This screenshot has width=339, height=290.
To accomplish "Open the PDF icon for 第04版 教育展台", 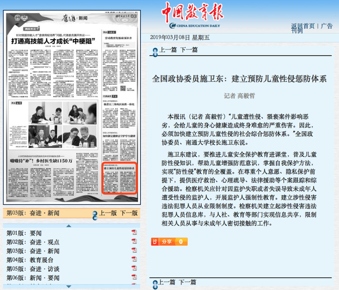I will click(134, 259).
